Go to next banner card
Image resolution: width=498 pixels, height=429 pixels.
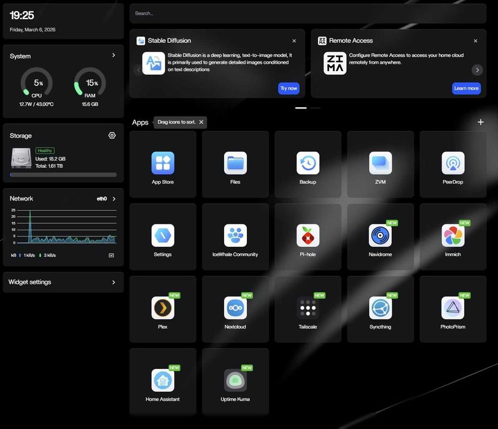tap(477, 70)
